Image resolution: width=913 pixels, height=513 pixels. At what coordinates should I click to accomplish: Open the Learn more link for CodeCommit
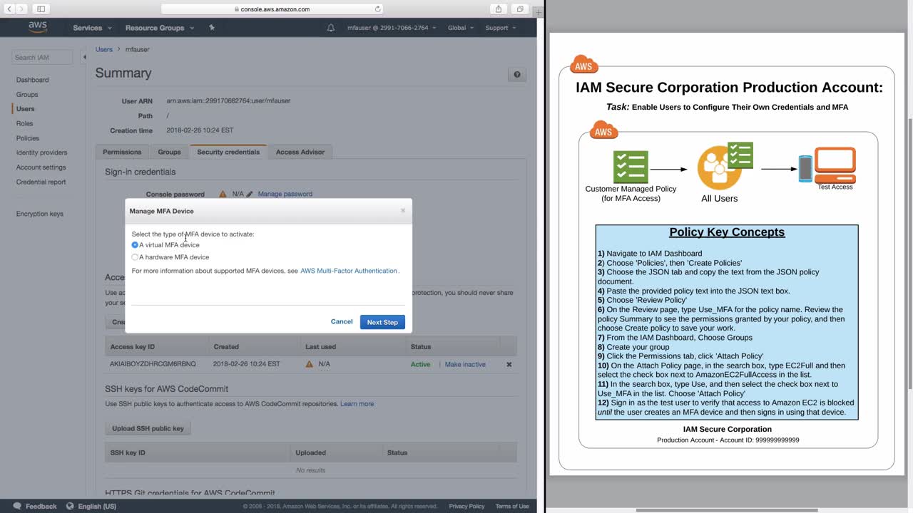(x=357, y=404)
